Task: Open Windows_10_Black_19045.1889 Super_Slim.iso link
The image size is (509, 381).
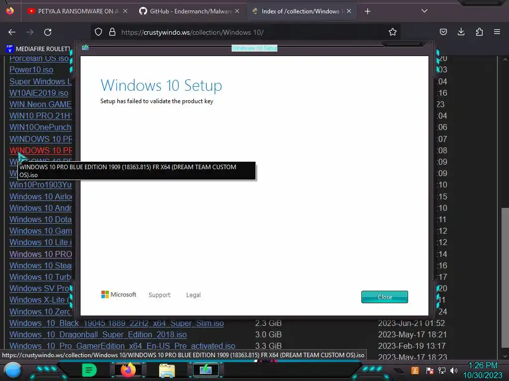Action: [116, 323]
